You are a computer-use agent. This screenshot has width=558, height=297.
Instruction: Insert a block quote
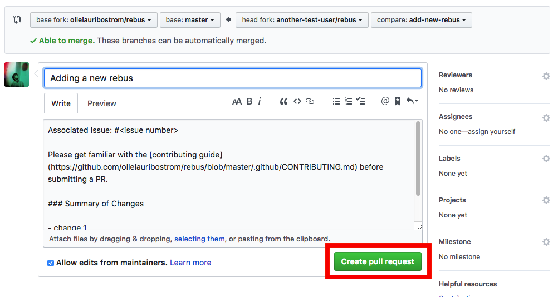point(283,102)
